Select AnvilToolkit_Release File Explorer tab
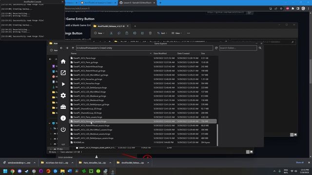This screenshot has width=312, height=175. (x=111, y=26)
